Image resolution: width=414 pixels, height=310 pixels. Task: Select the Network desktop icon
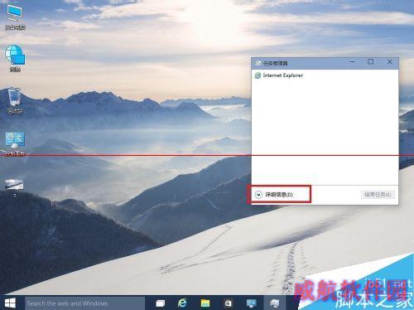tap(15, 58)
